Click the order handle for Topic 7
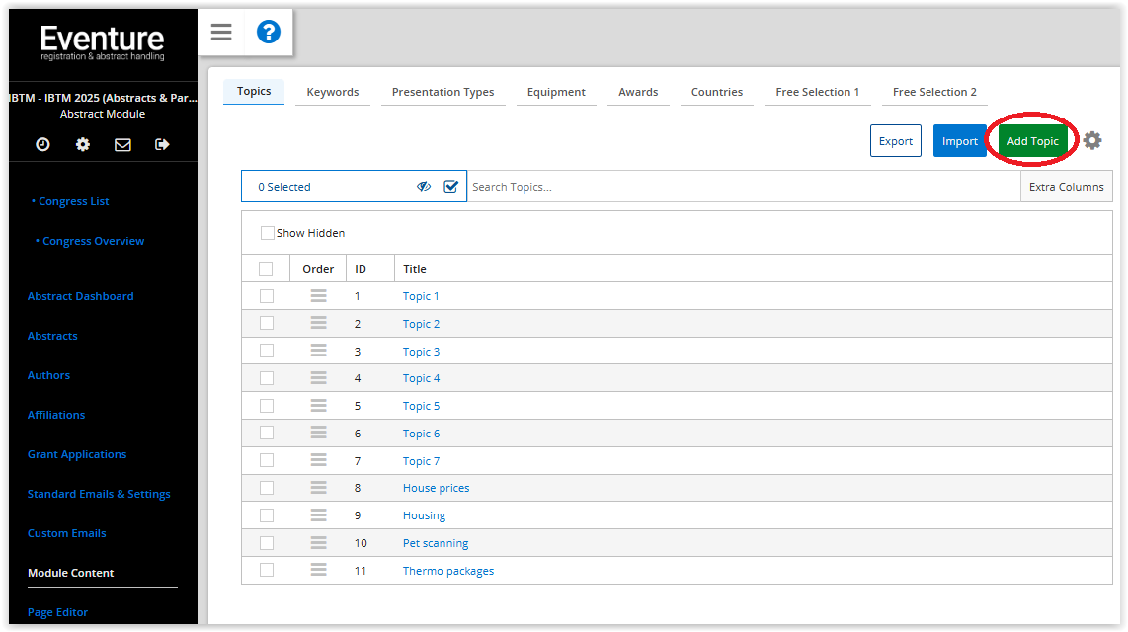 (319, 460)
